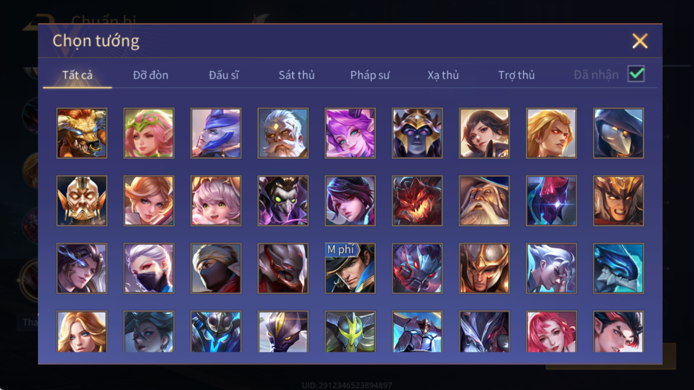694x390 pixels.
Task: Select the grey-bearded wizard with hat
Action: coord(484,201)
